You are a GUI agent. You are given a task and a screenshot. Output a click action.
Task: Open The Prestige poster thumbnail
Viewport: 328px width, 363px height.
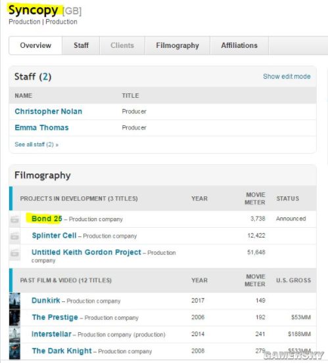(x=14, y=318)
